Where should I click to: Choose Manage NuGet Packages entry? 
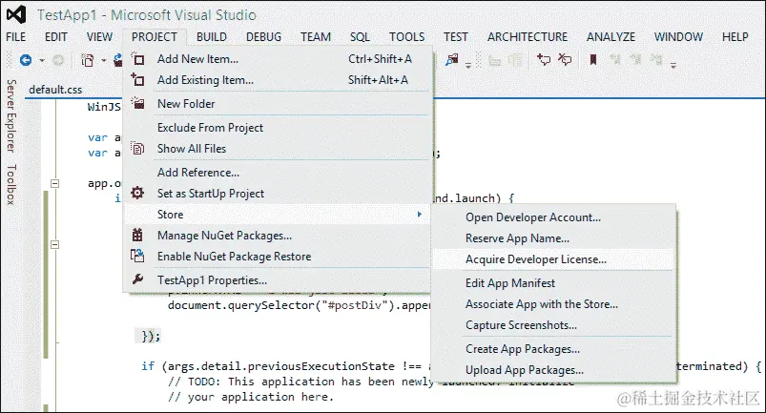click(277, 236)
